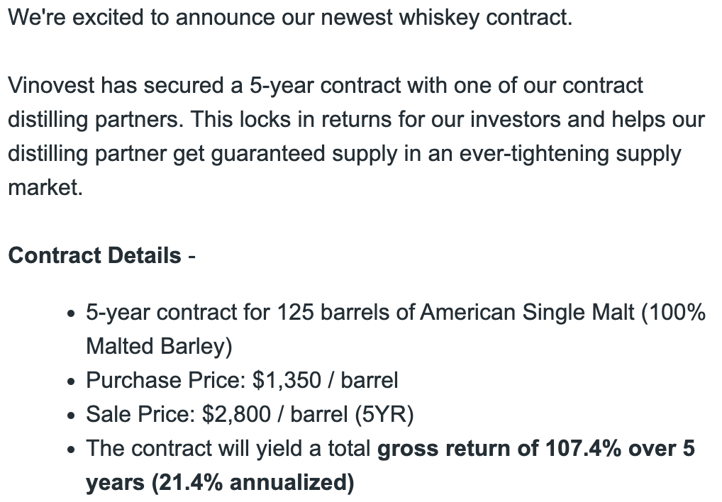Click the "Malted Barley)" text
722x502 pixels.
tap(159, 347)
